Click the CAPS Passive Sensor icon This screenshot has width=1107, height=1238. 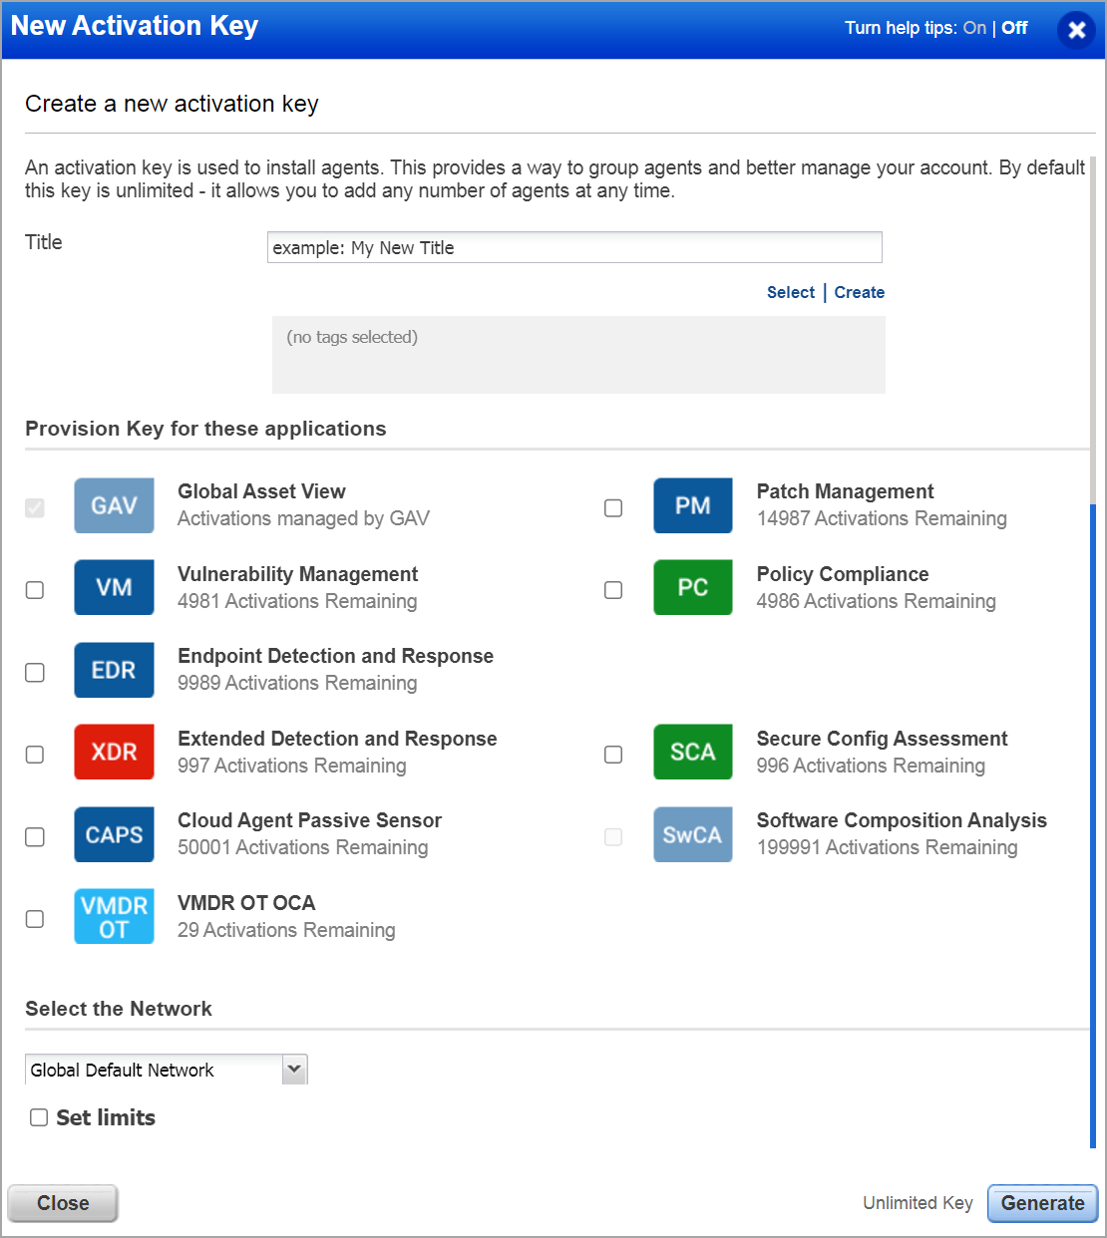(x=114, y=834)
